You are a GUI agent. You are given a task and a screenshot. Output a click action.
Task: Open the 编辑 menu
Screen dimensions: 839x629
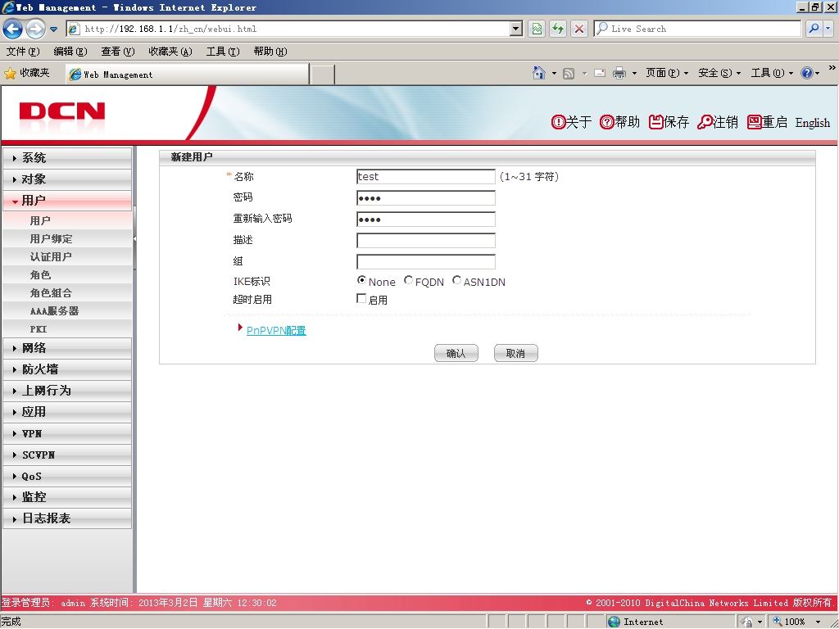tap(70, 52)
